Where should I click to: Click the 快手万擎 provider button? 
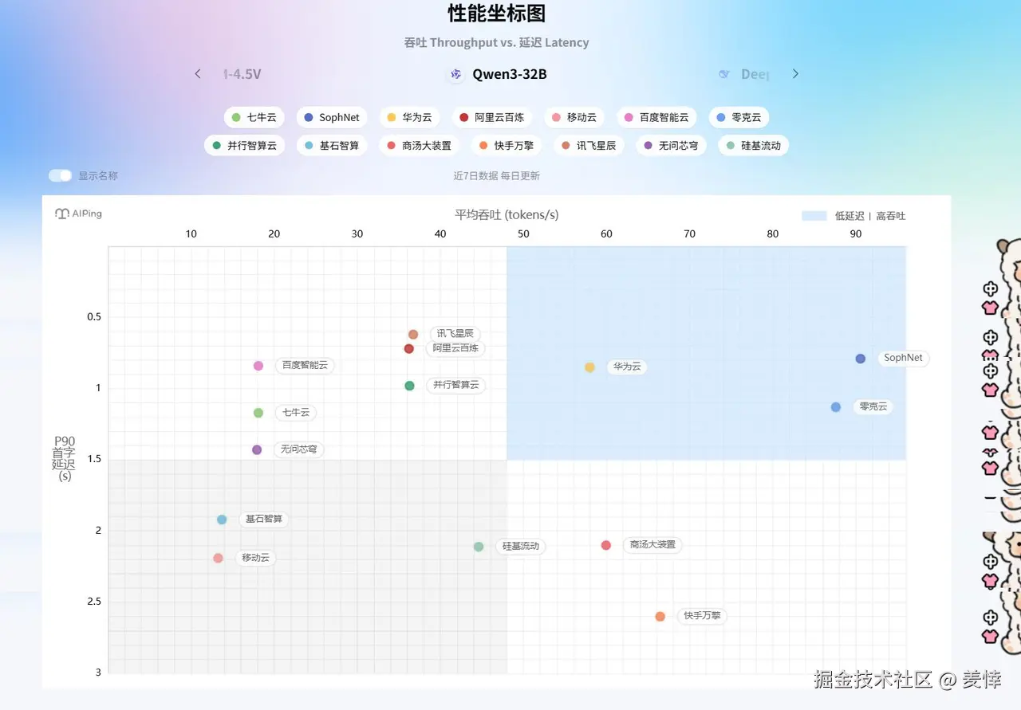[507, 145]
